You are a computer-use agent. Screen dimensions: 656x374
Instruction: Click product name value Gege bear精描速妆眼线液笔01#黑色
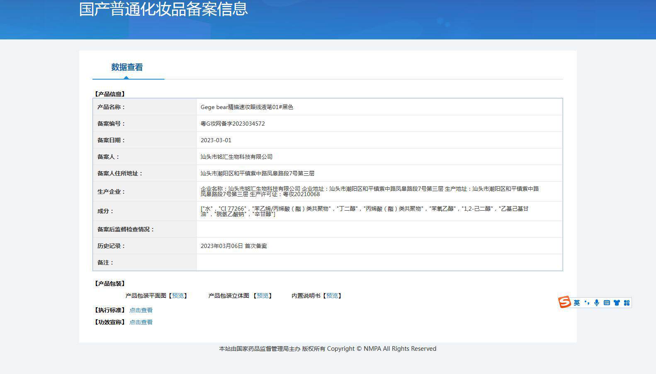pyautogui.click(x=247, y=107)
